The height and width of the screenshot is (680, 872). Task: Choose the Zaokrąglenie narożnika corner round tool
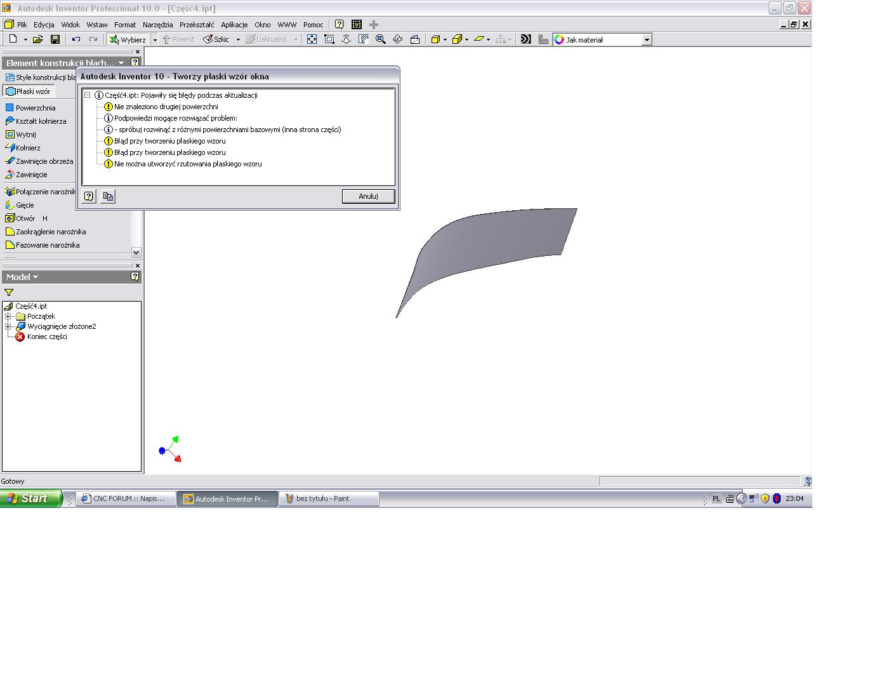(46, 232)
